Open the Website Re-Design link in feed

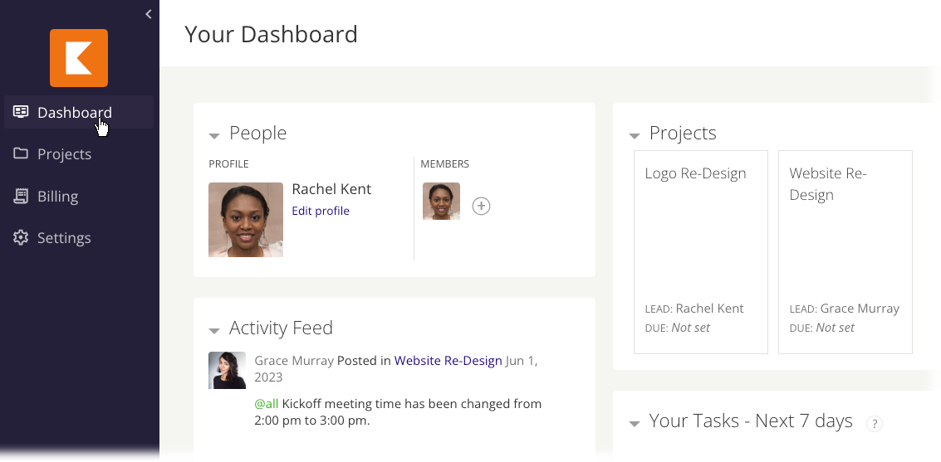[448, 361]
